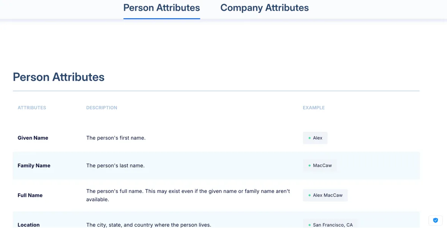Click the Person Attributes section heading
This screenshot has width=447, height=228.
click(x=59, y=77)
